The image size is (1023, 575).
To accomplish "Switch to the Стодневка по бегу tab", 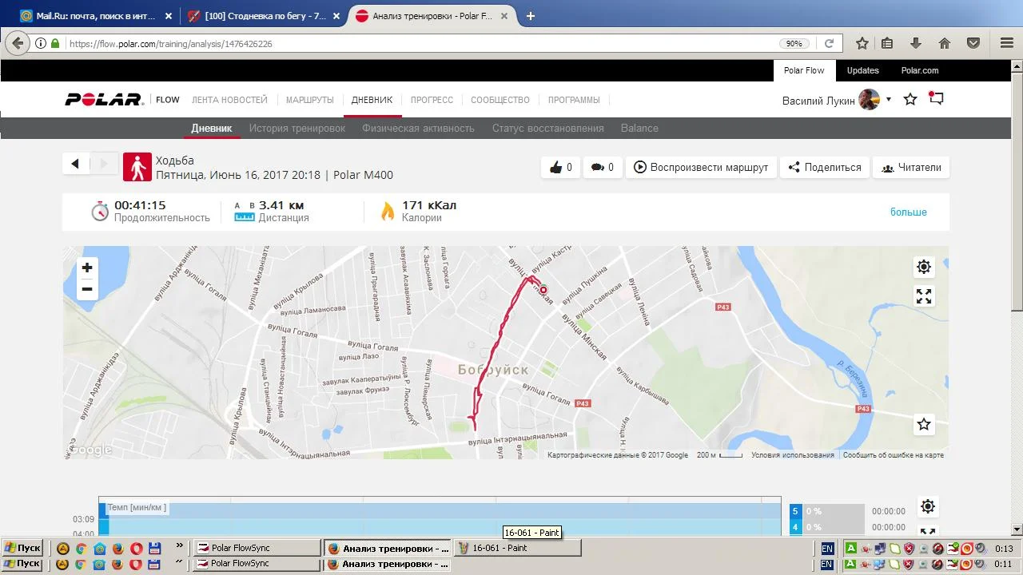I will (x=264, y=16).
